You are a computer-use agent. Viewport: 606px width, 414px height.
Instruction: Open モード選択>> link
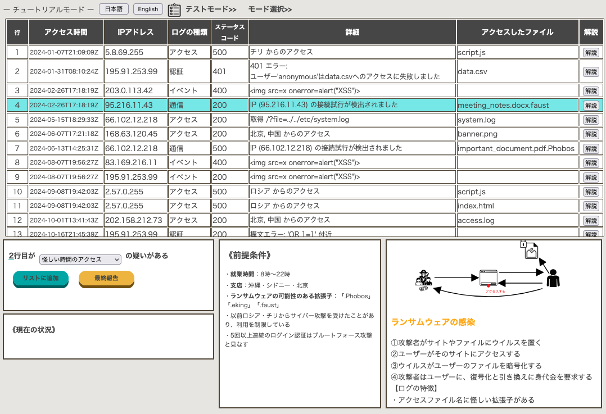(270, 9)
